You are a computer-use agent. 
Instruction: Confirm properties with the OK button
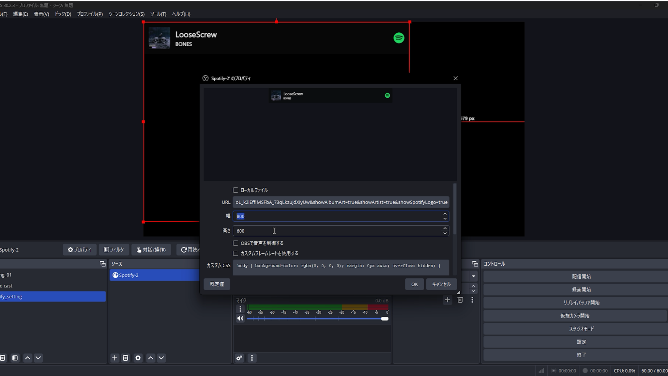[x=414, y=284]
